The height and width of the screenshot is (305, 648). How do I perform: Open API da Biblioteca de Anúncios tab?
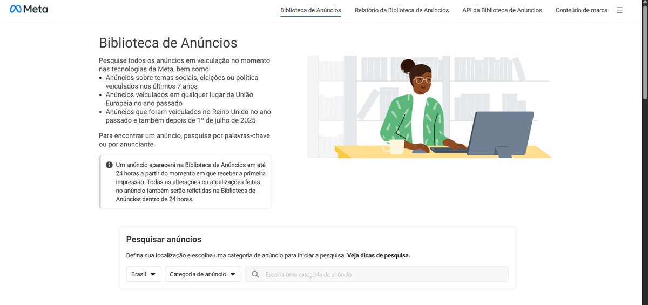[x=502, y=10]
